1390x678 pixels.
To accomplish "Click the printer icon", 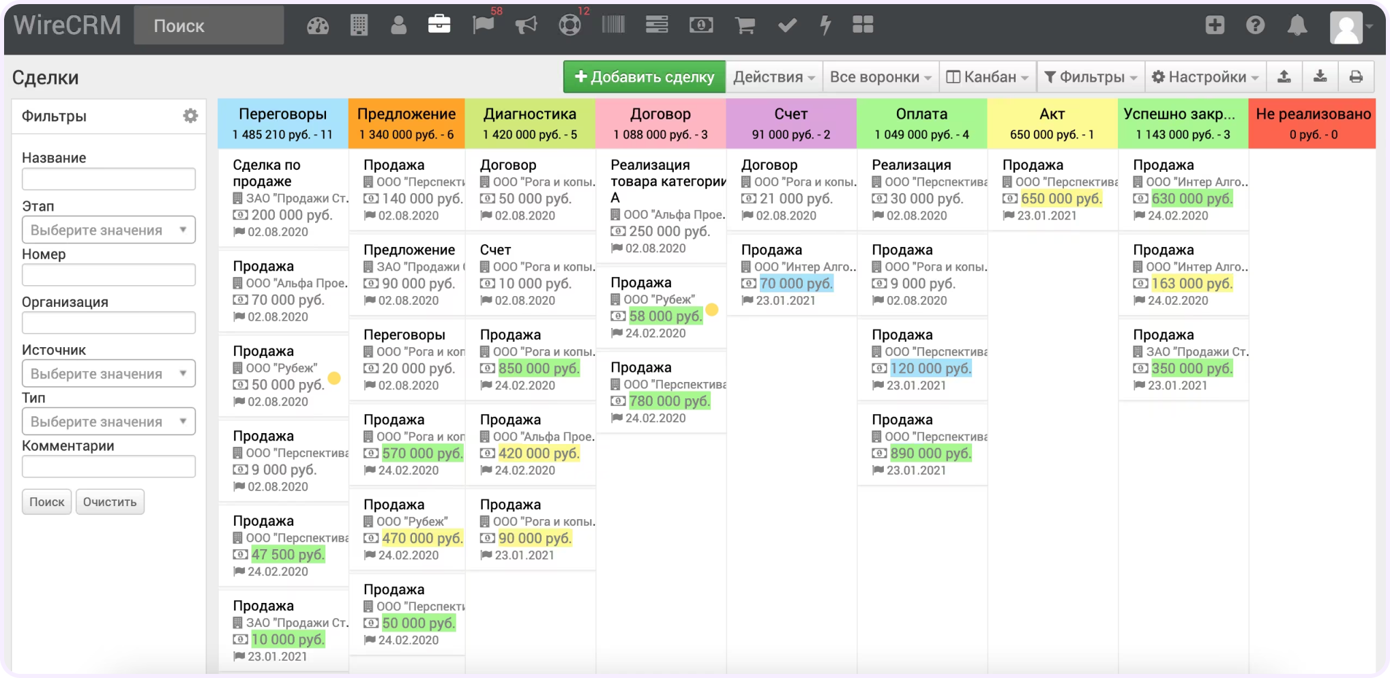I will tap(1356, 76).
